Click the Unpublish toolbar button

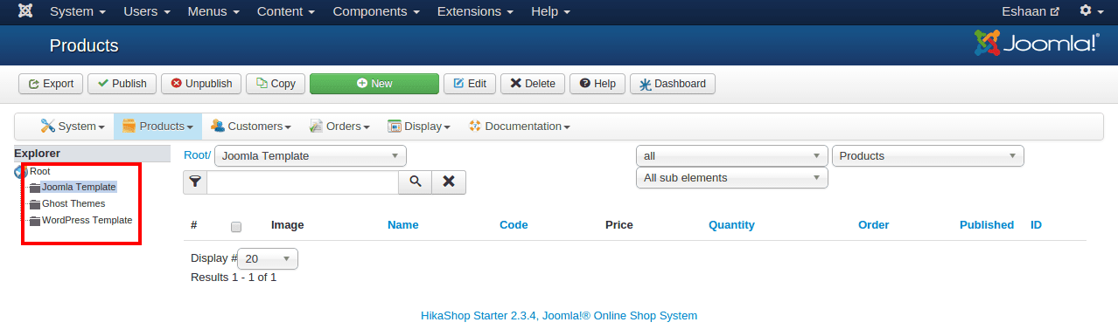click(201, 84)
